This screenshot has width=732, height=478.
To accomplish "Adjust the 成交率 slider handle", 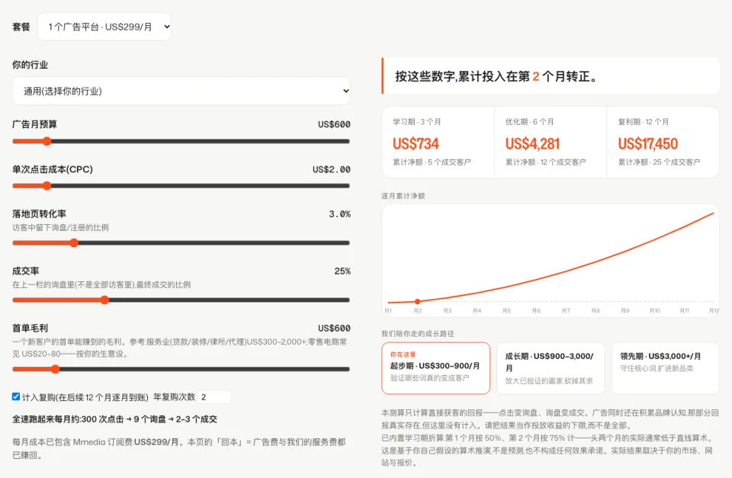I will point(104,300).
